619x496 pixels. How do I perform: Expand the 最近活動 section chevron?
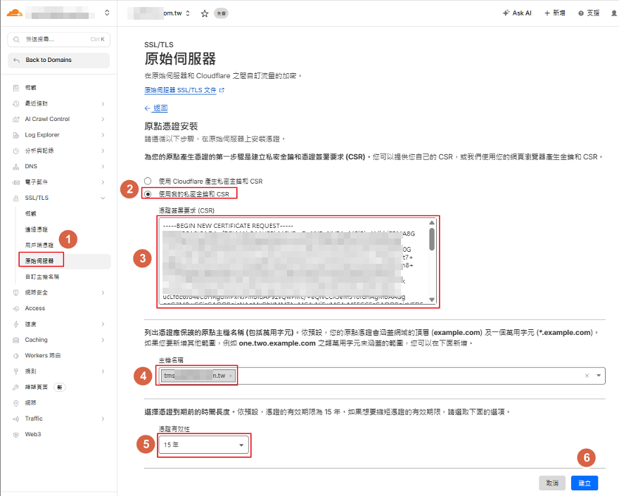(x=103, y=104)
